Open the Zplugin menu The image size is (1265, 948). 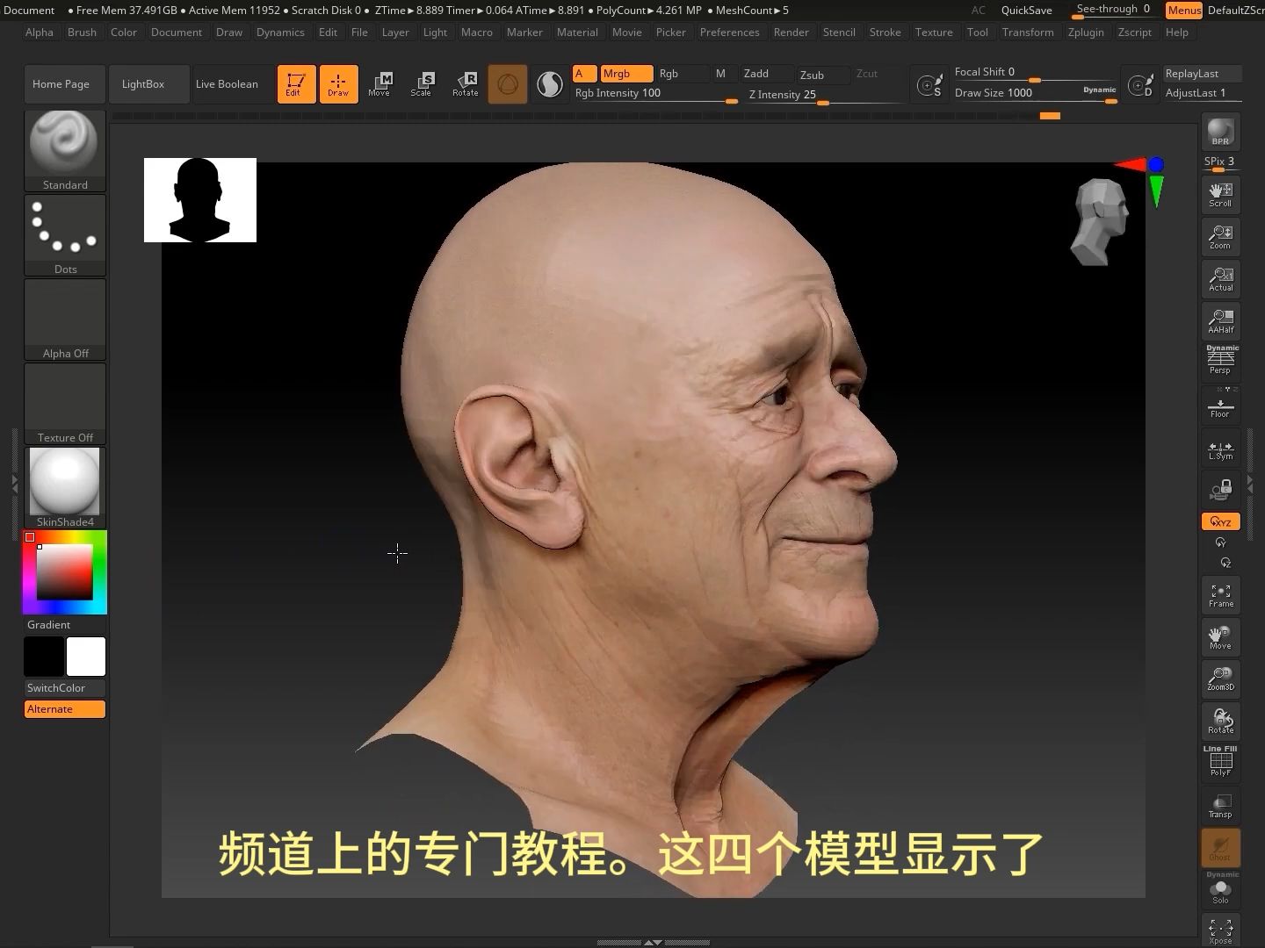[x=1086, y=32]
